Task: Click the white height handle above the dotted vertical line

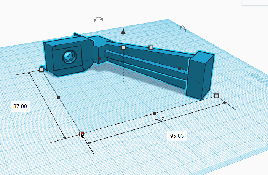Action: (x=123, y=48)
